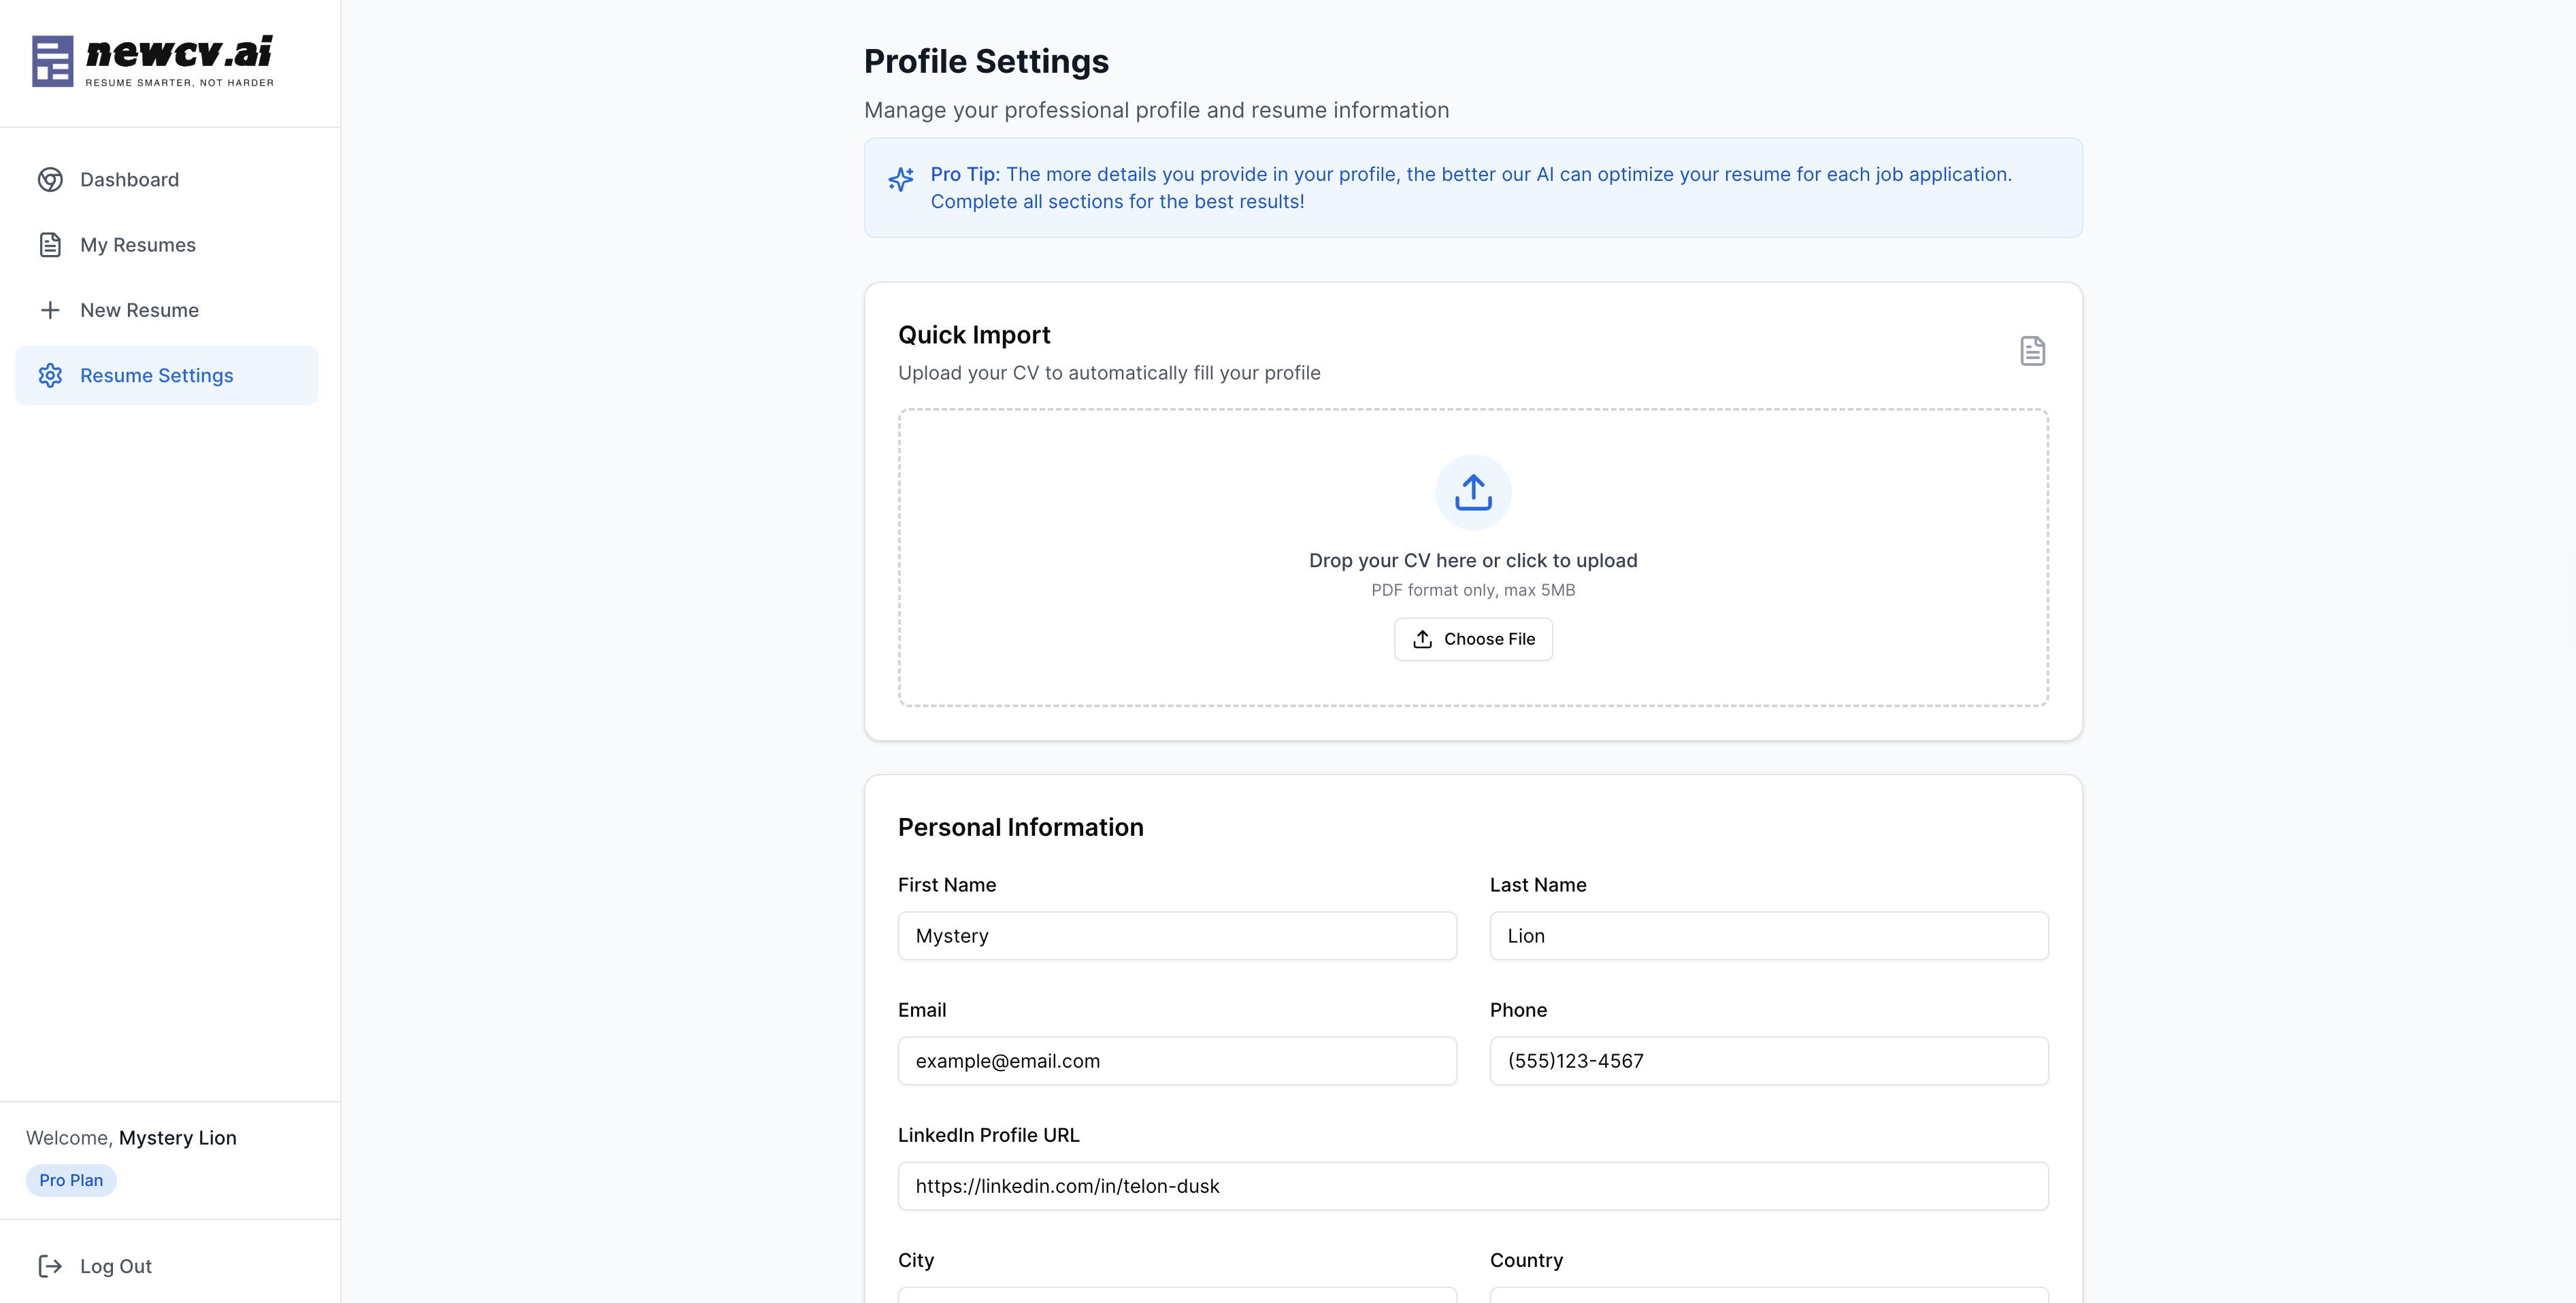Image resolution: width=2576 pixels, height=1303 pixels.
Task: Click the LinkedIn Profile URL field
Action: 1472,1186
